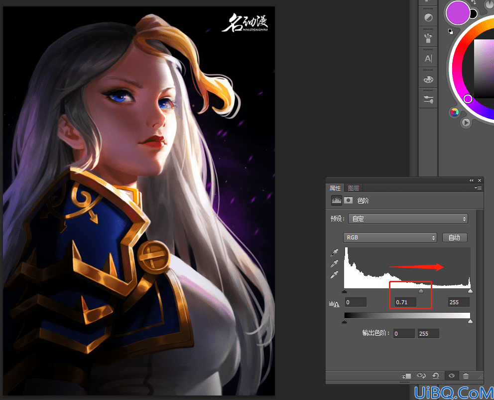Delete the adjustment layer with trash icon

(x=466, y=376)
